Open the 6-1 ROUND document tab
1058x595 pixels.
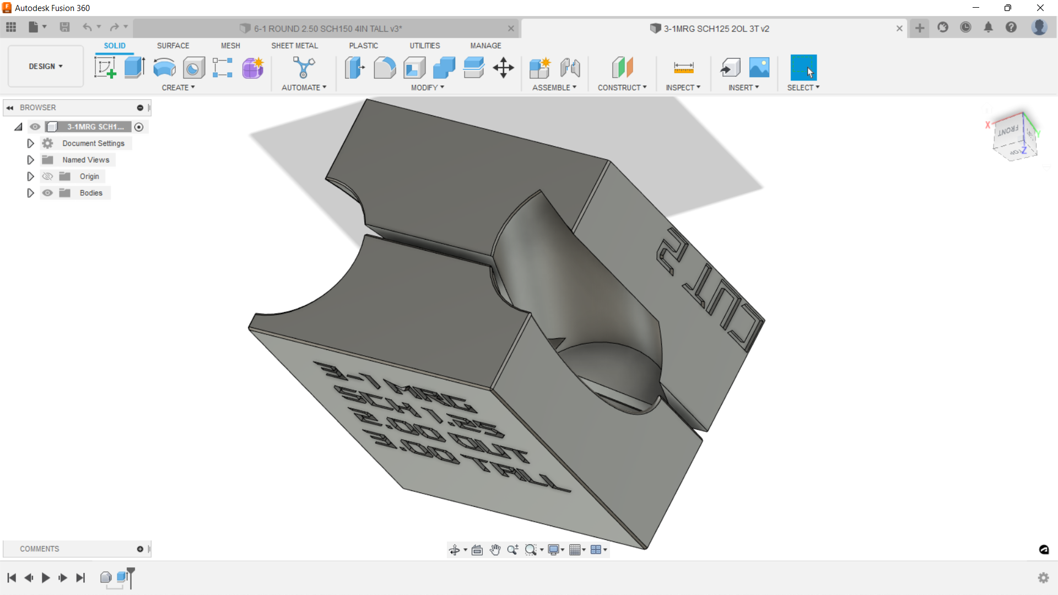click(327, 29)
